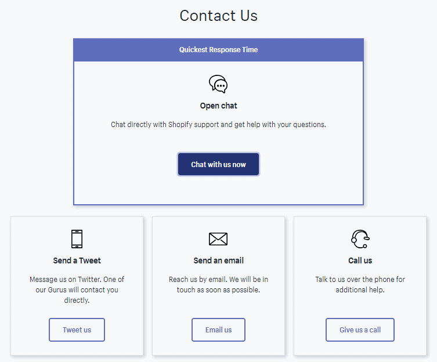Screen dimensions: 437x362
Task: Click the Send an email heading
Action: tap(218, 260)
